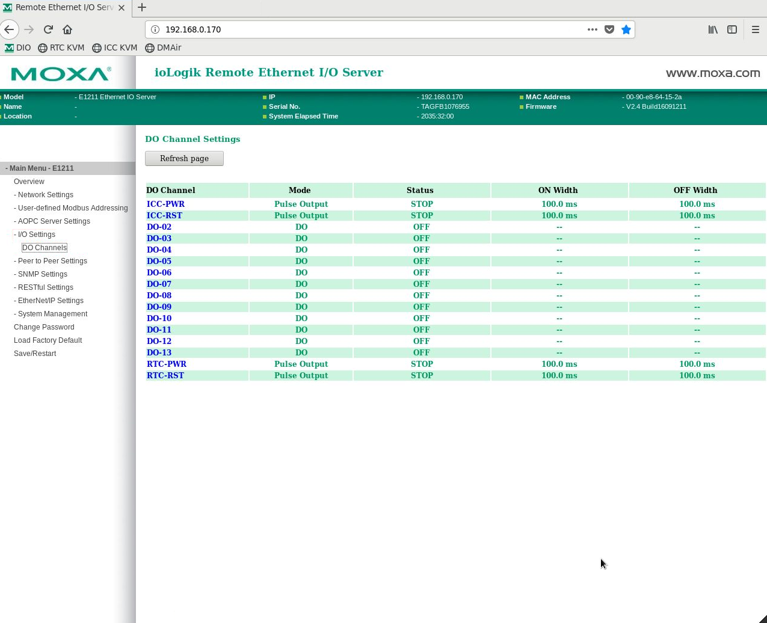This screenshot has height=623, width=767.
Task: Open the Firefox hamburger menu
Action: click(756, 29)
